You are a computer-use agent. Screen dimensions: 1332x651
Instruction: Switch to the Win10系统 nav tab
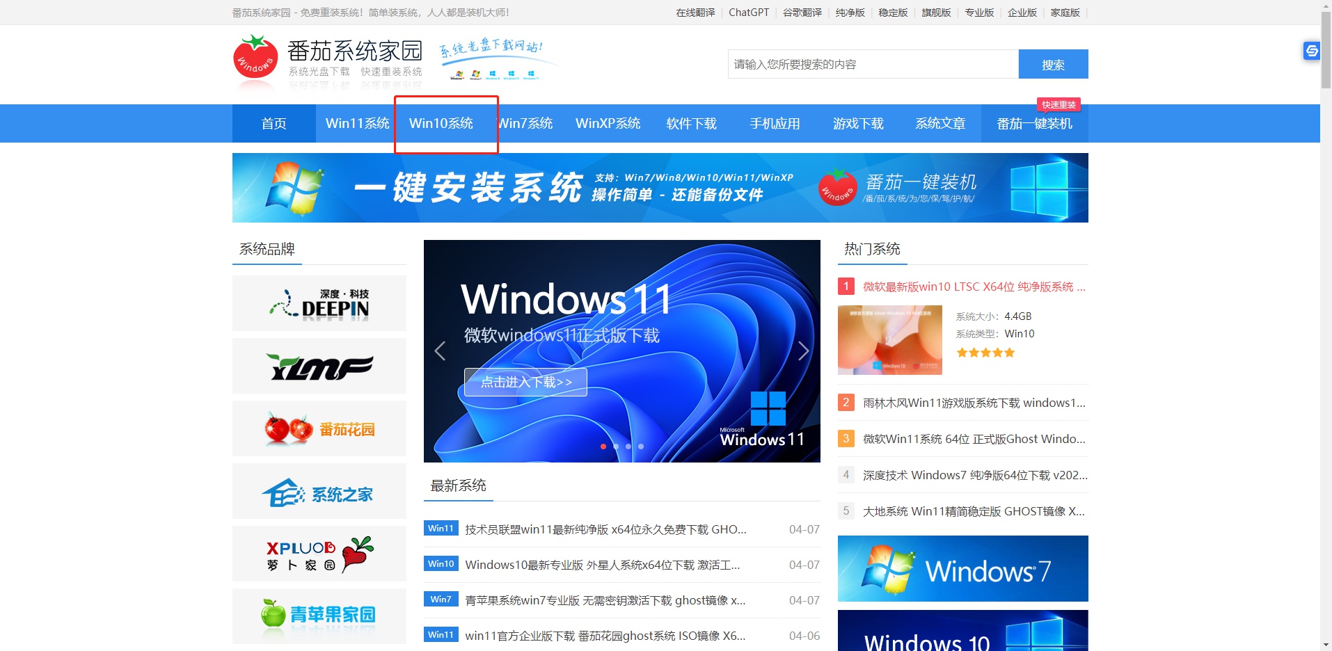(x=441, y=123)
